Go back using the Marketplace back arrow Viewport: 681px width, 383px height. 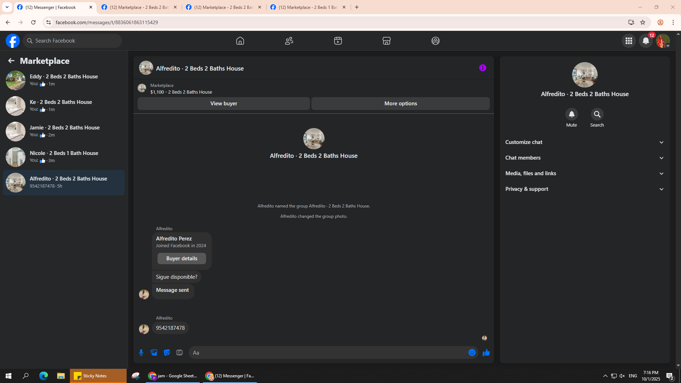coord(11,61)
